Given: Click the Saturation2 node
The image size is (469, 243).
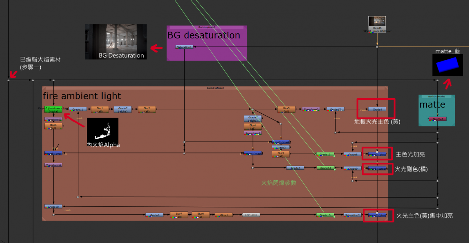Looking at the screenshot, I should point(352,215).
